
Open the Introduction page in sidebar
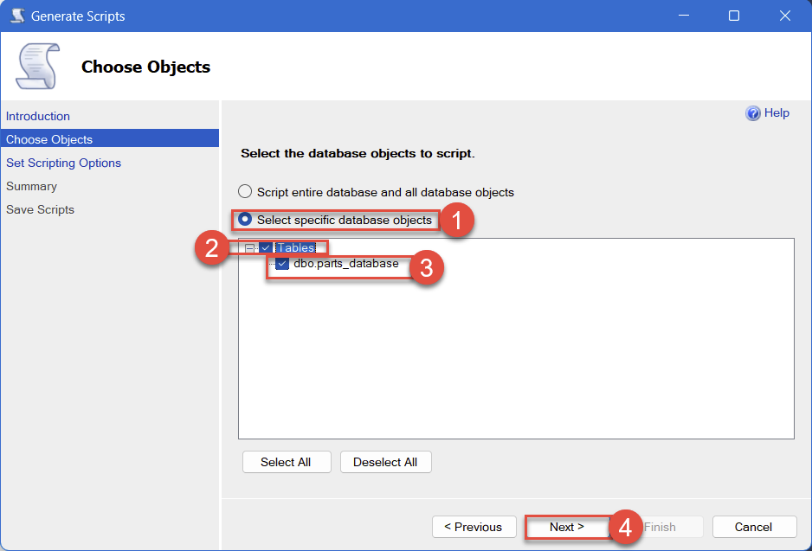tap(38, 116)
